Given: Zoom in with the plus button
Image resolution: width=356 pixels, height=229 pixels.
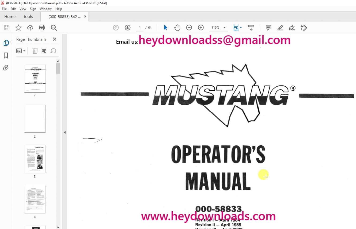Looking at the screenshot, I should coord(201,28).
